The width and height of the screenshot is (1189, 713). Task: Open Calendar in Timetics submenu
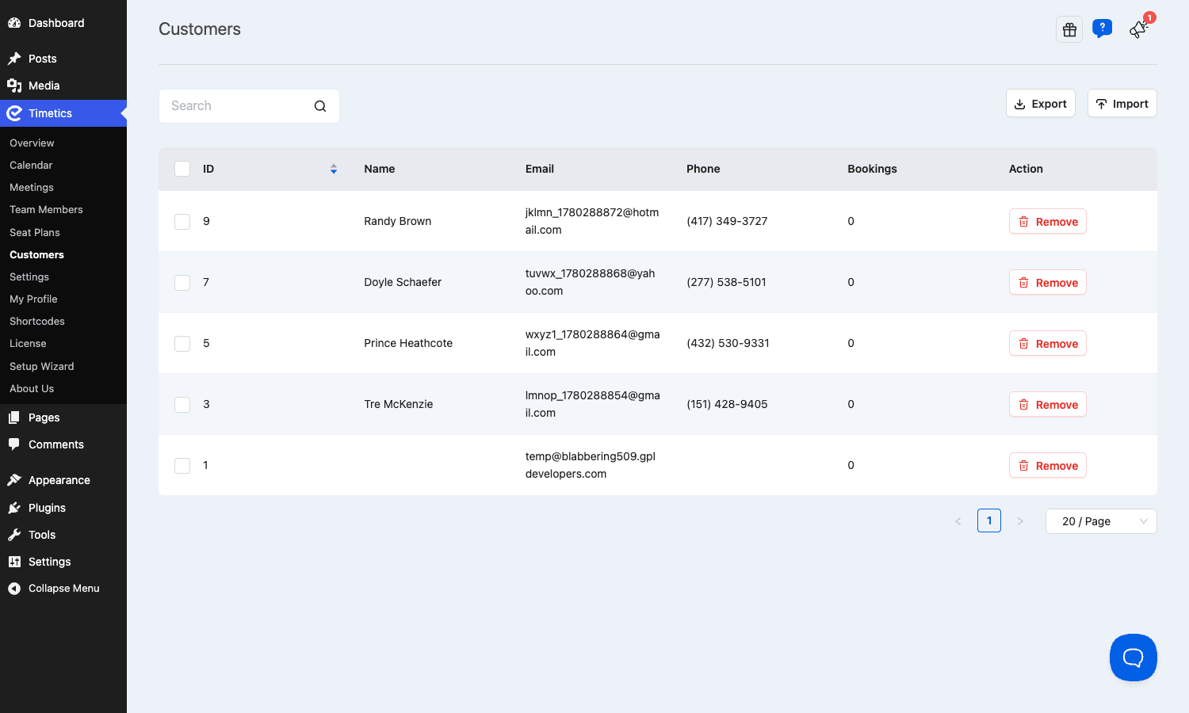pyautogui.click(x=31, y=165)
